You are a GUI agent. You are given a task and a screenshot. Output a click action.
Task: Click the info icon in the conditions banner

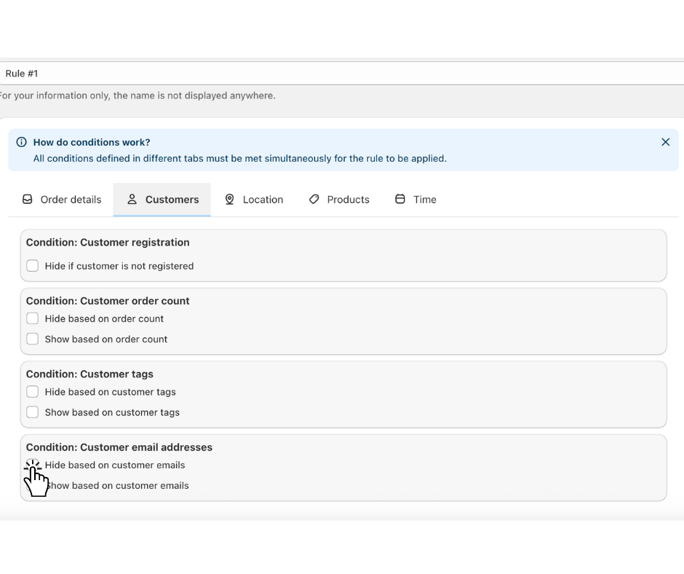[x=21, y=142]
